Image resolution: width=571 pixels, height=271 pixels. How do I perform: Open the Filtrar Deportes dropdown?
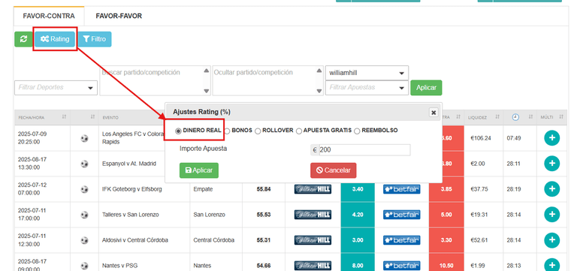tap(56, 88)
